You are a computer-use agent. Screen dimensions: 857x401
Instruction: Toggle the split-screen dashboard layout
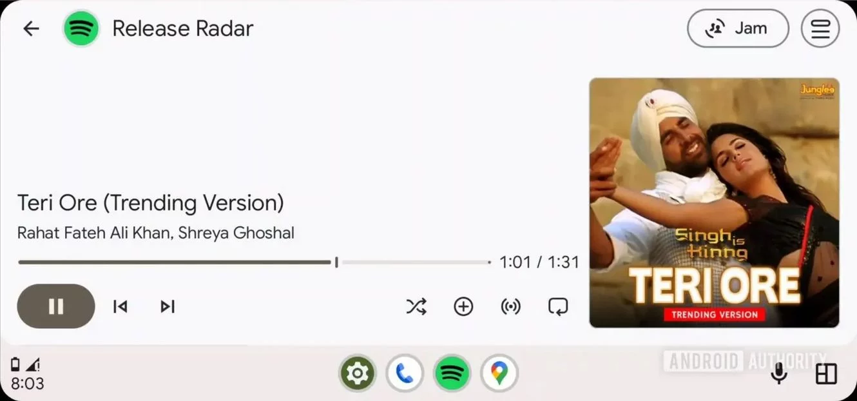(826, 374)
